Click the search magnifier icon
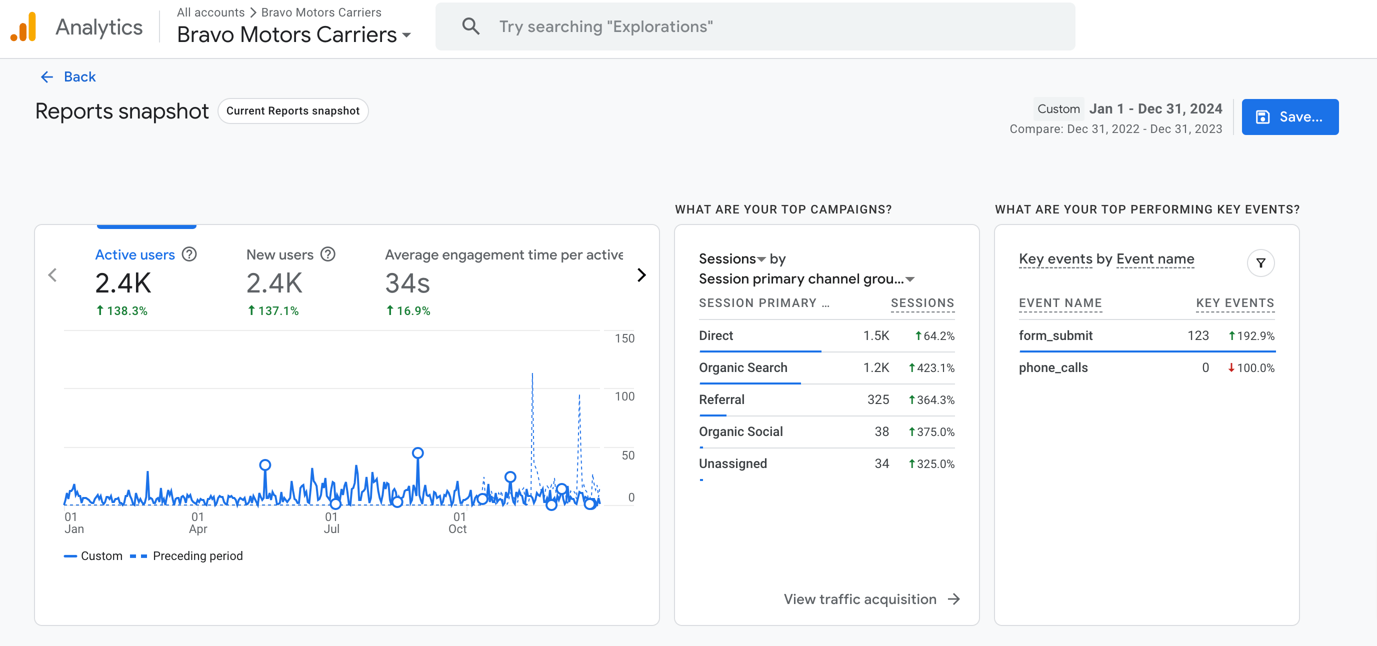Viewport: 1377px width, 646px height. pos(470,26)
